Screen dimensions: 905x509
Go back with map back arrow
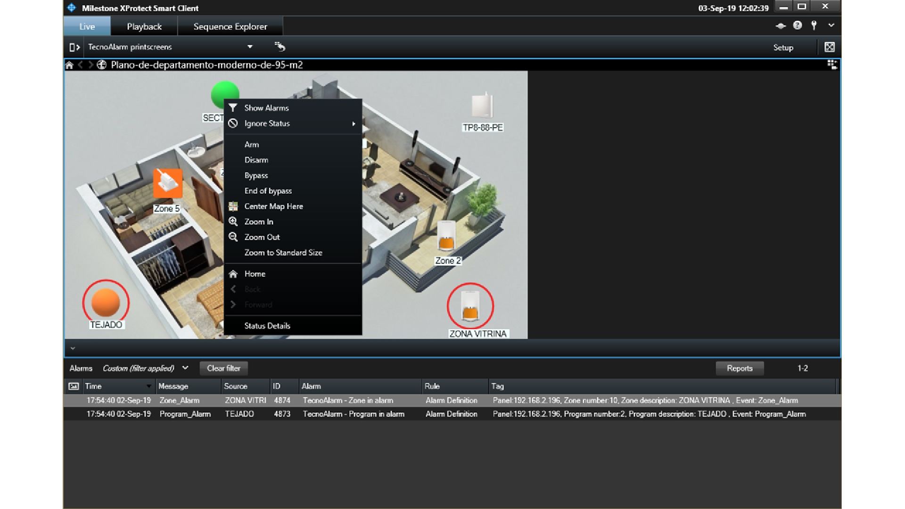click(81, 65)
